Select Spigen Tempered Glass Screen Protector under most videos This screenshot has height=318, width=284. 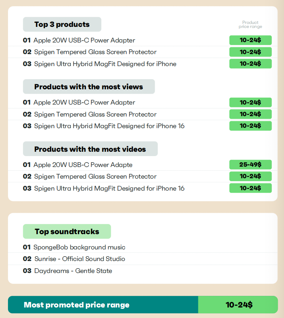pos(95,176)
